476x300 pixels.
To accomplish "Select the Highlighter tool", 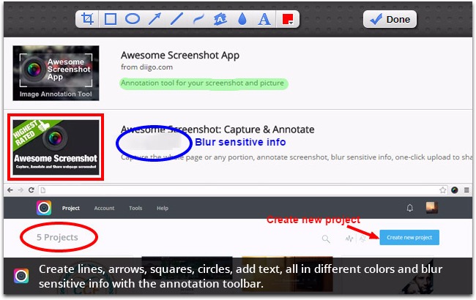I will click(220, 19).
